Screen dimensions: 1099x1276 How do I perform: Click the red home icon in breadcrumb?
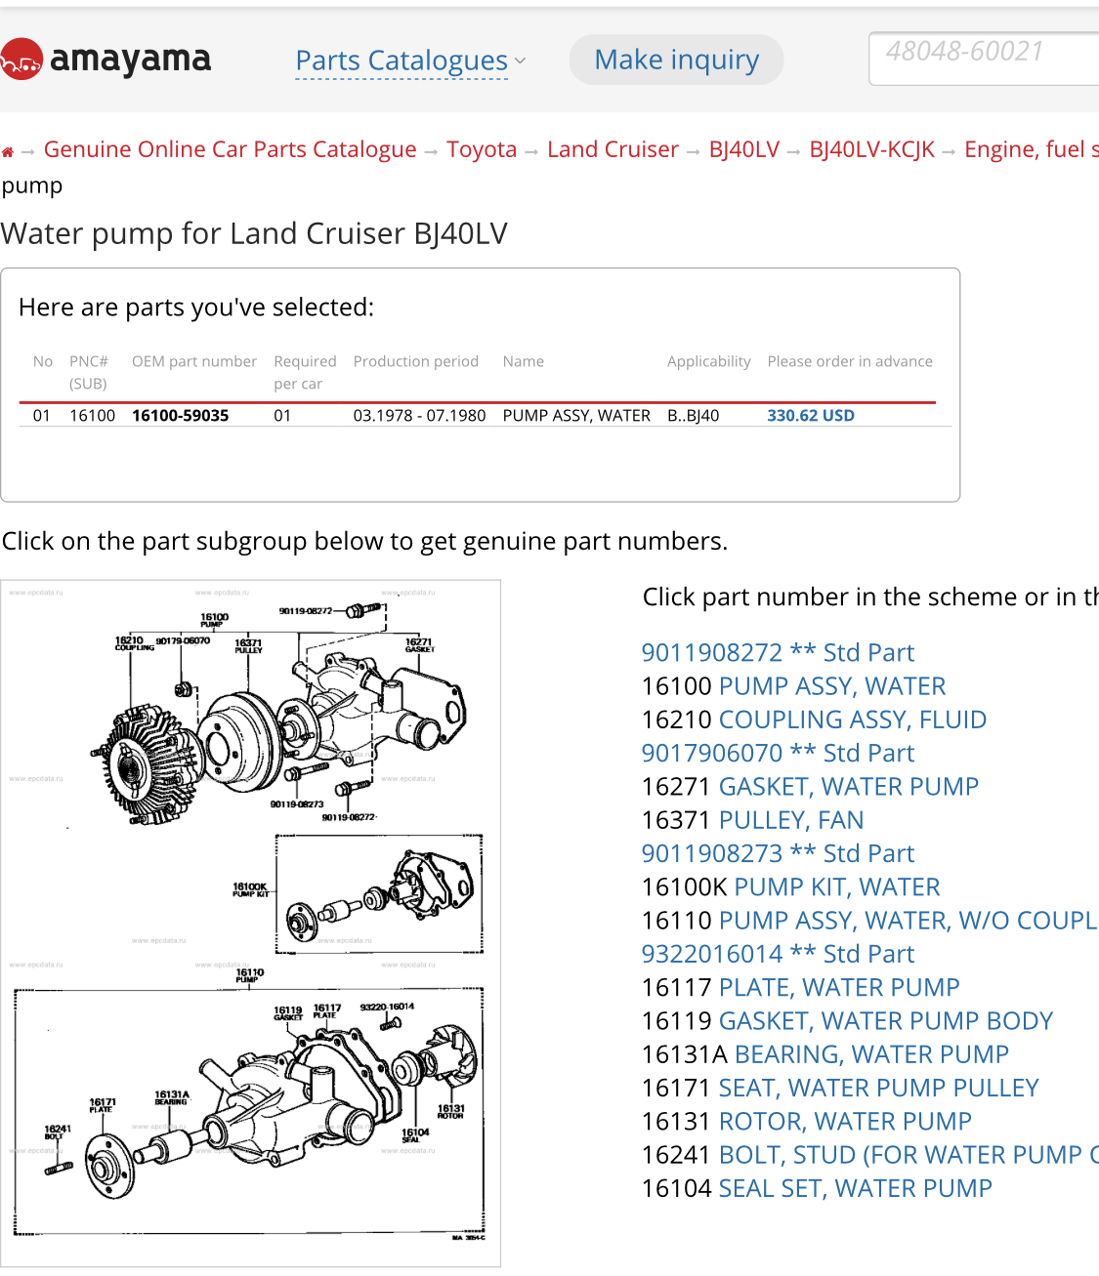(x=8, y=151)
